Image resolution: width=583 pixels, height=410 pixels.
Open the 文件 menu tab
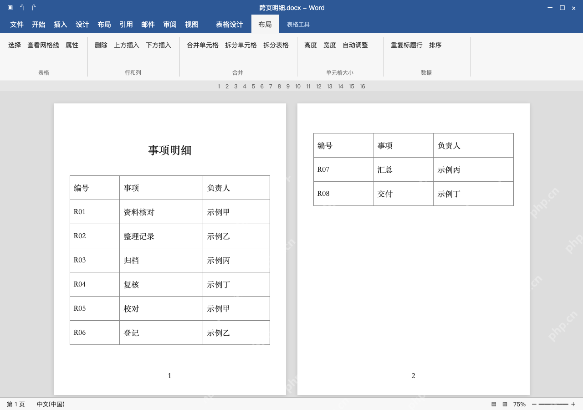17,25
